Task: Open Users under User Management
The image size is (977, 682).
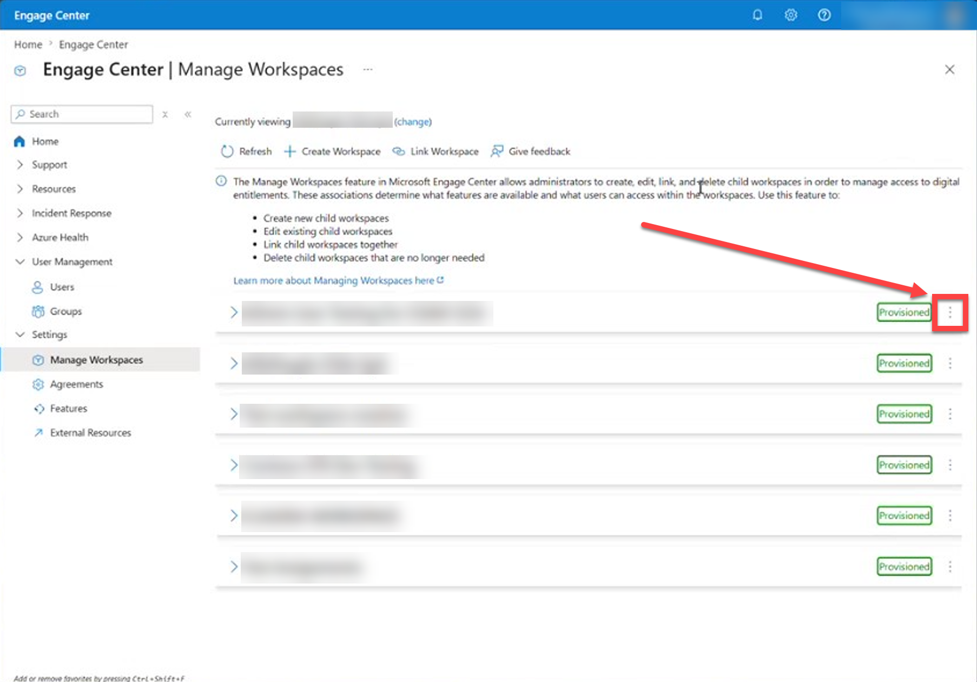Action: (x=62, y=287)
